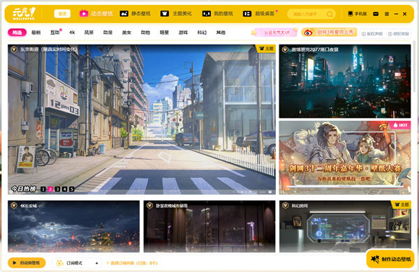Select the 精选 category
The height and width of the screenshot is (272, 419).
[17, 33]
